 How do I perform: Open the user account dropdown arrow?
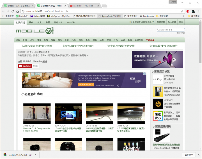153,22
